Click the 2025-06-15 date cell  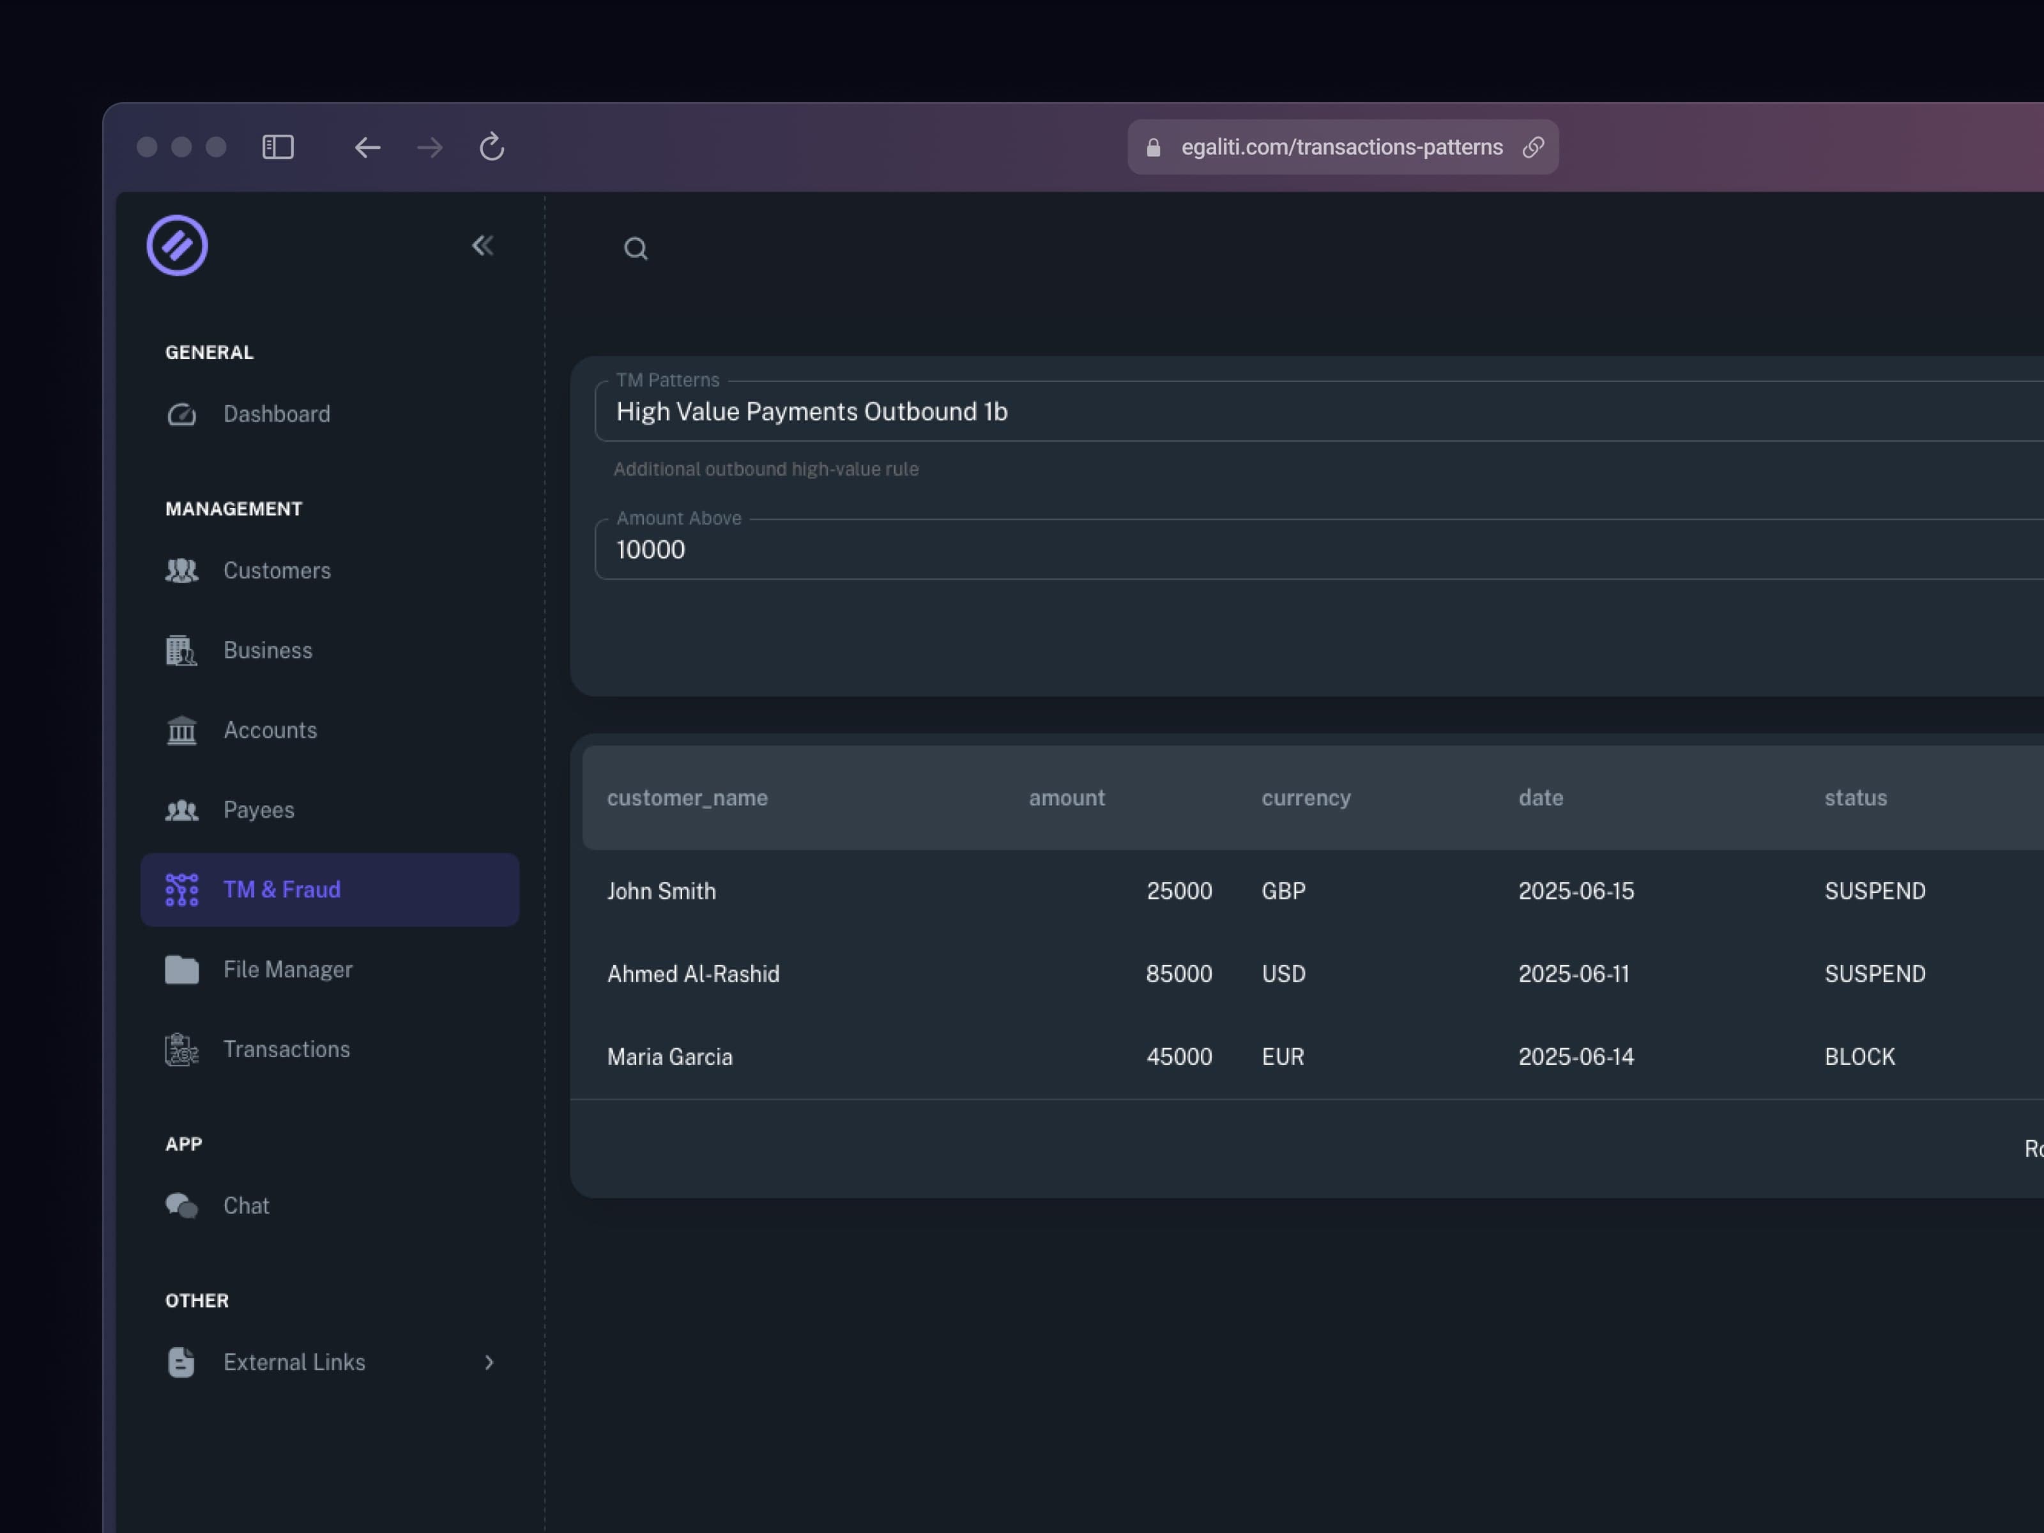coord(1576,892)
